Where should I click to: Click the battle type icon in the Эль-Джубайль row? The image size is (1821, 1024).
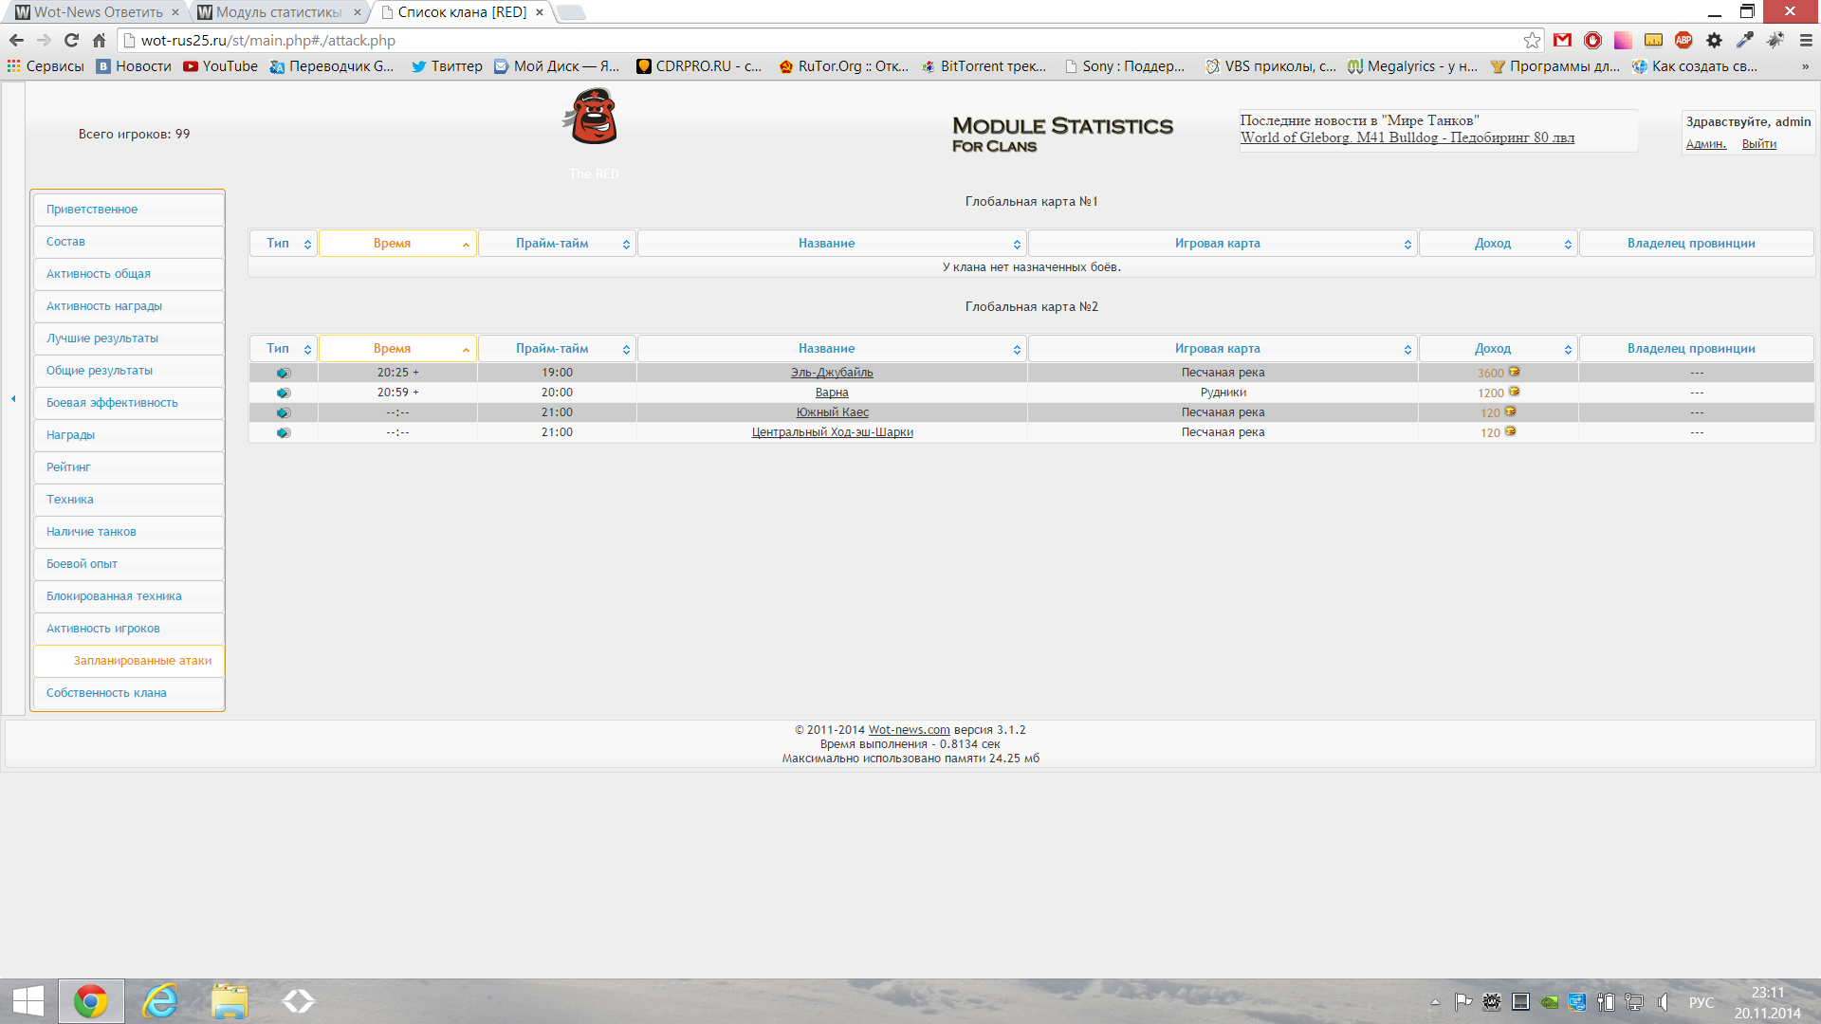(283, 373)
